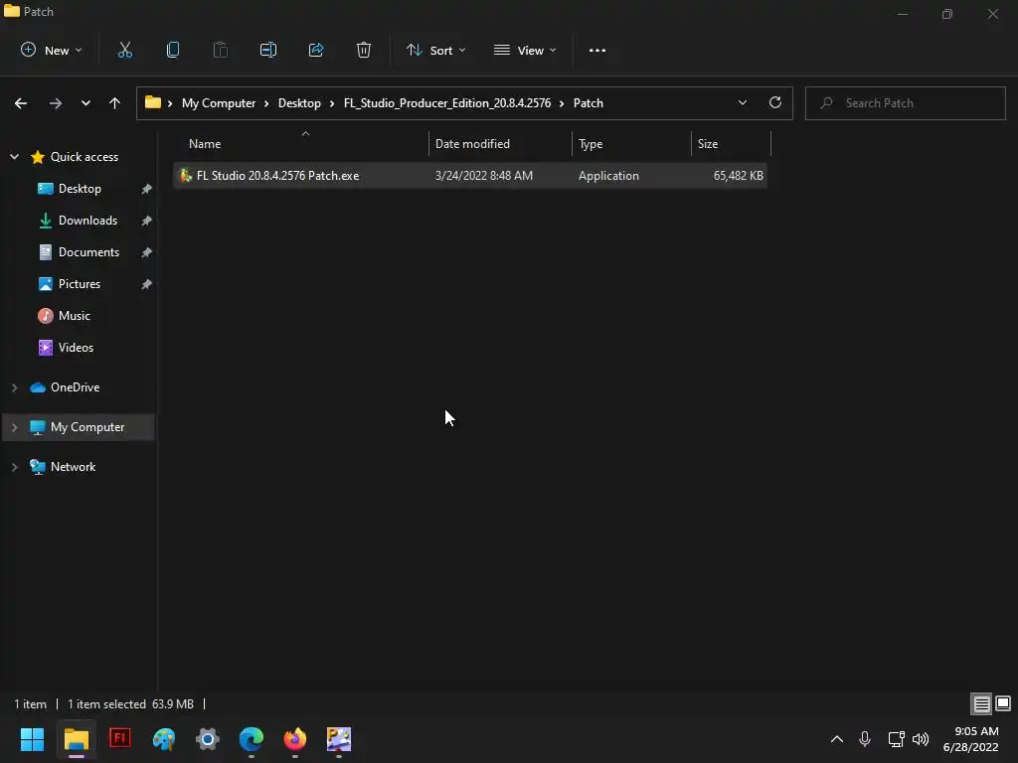Click the Quick access label
The width and height of the screenshot is (1018, 763).
click(x=85, y=156)
